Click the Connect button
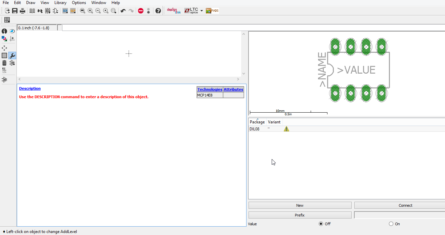 [x=400, y=205]
